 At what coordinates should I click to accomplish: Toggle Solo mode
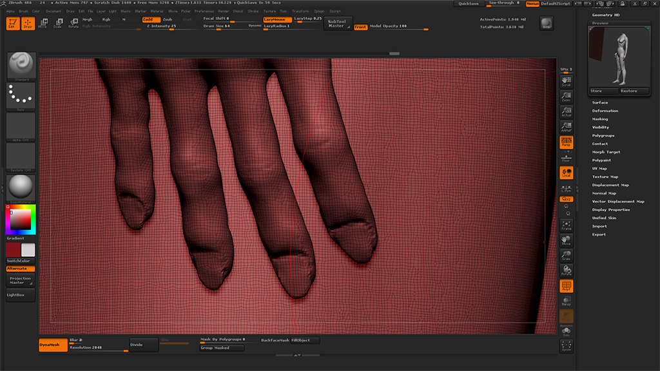[x=566, y=332]
